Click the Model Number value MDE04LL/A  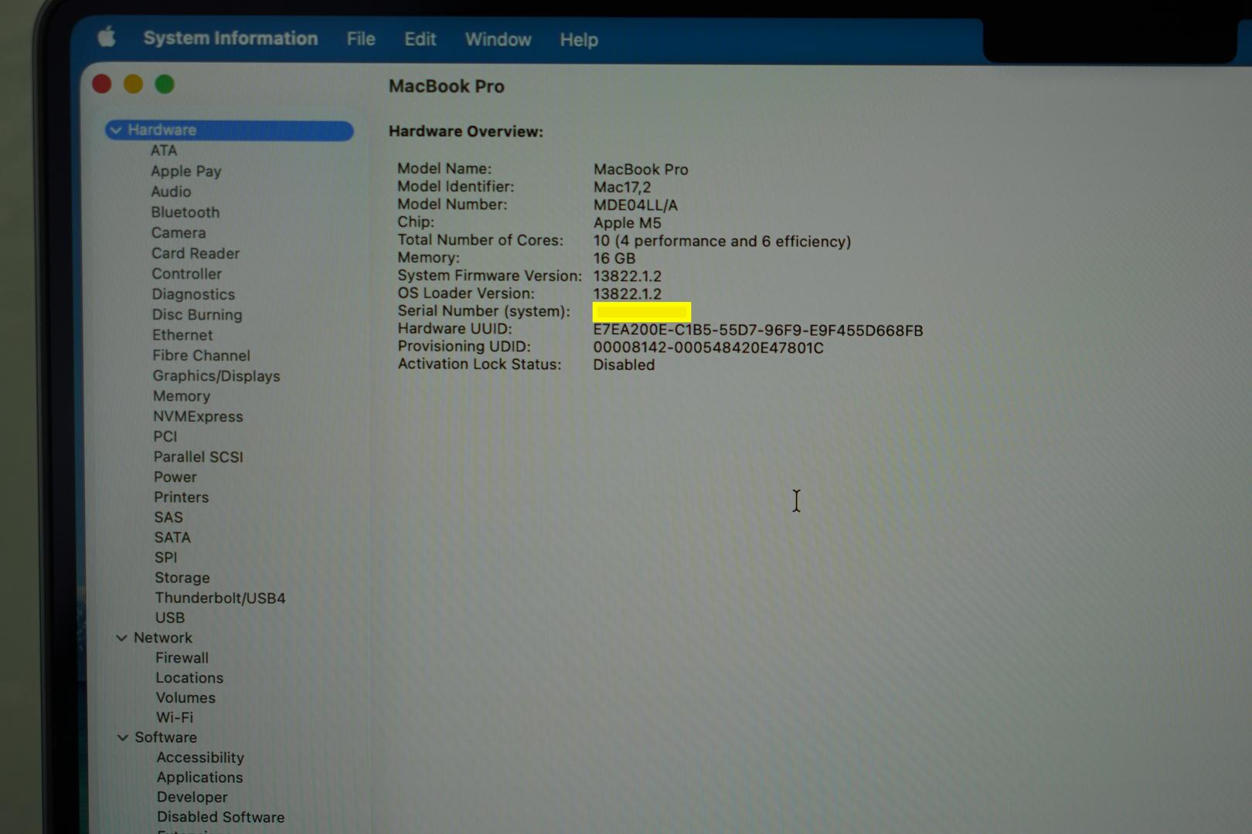point(635,205)
